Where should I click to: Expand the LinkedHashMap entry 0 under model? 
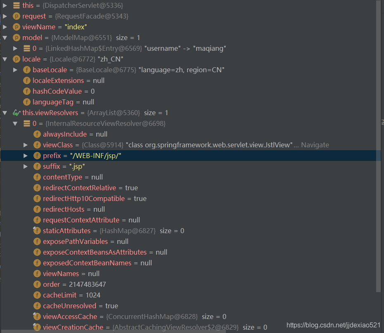15,48
